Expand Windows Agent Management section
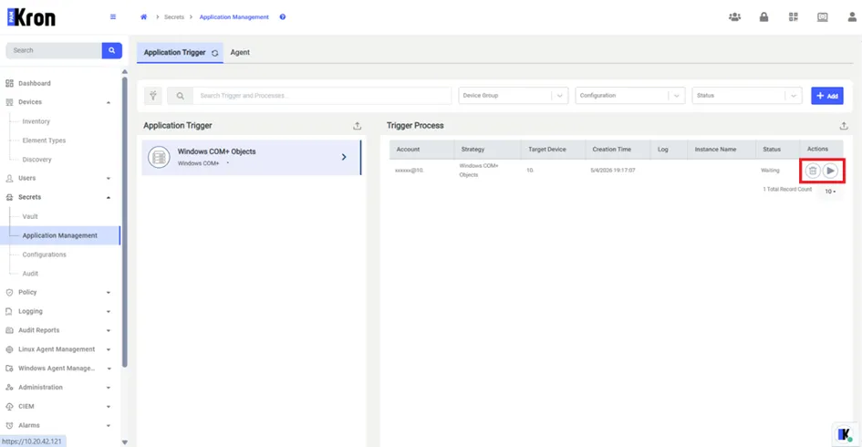This screenshot has height=447, width=862. pyautogui.click(x=109, y=369)
